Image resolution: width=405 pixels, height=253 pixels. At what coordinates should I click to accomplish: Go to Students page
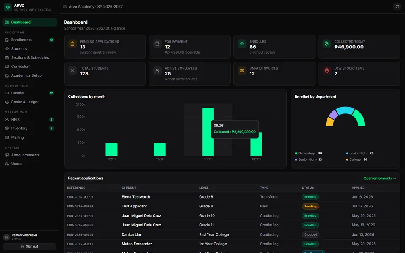(x=30, y=49)
